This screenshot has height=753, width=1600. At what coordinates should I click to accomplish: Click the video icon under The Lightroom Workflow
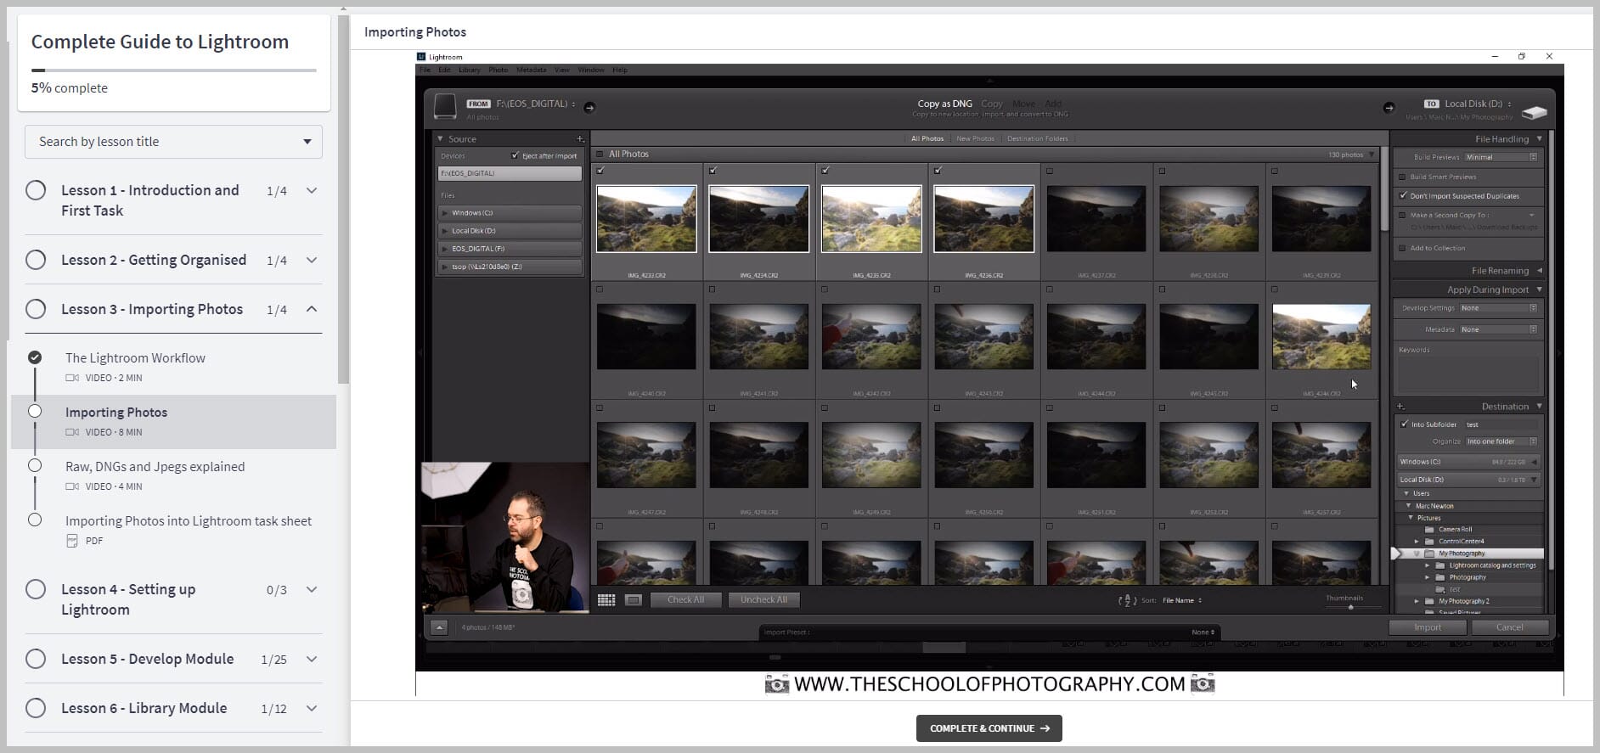[x=72, y=378]
